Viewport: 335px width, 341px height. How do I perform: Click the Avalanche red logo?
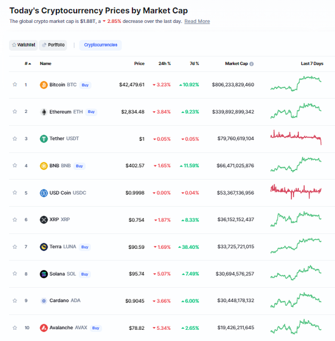pyautogui.click(x=44, y=328)
